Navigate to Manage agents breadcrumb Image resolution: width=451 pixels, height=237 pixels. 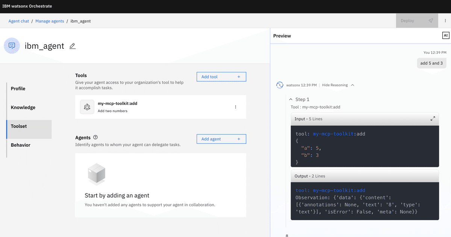coord(50,21)
